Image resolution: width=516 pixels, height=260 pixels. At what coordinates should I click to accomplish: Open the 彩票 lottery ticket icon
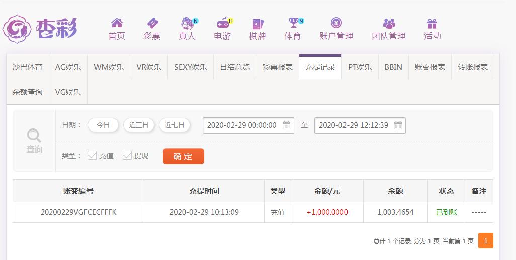[152, 23]
